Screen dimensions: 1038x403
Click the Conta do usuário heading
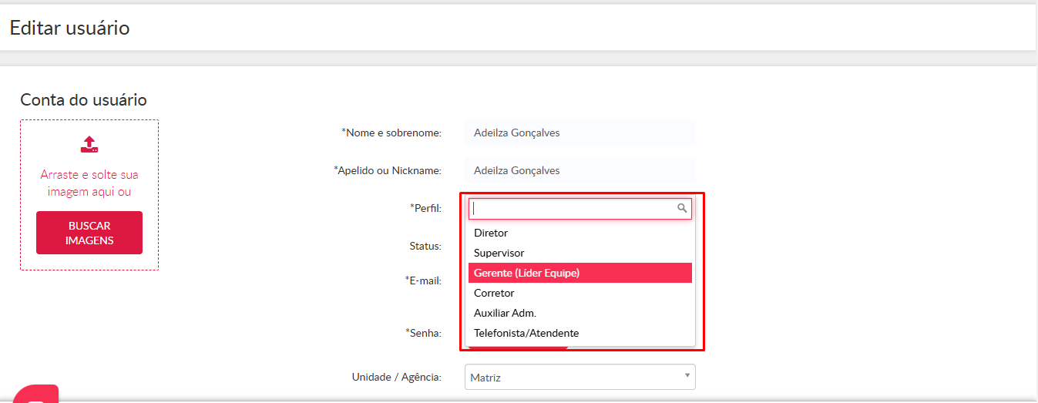pos(83,100)
